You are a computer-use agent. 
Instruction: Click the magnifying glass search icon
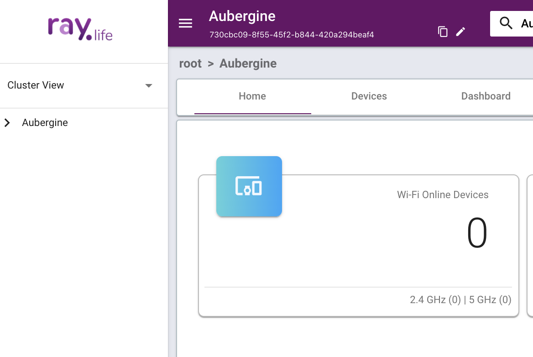coord(506,23)
